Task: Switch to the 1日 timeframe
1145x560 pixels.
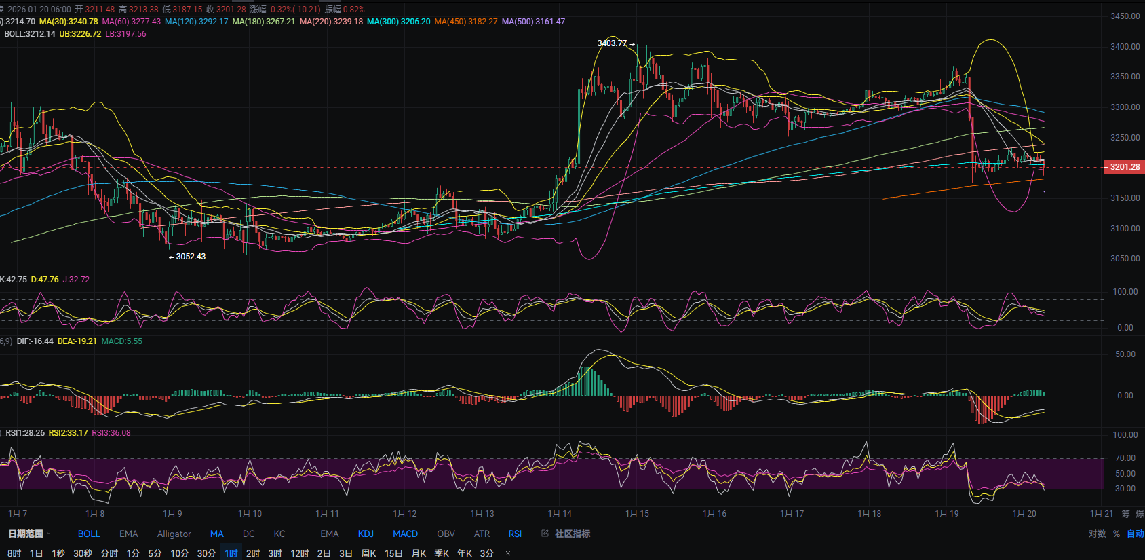Action: [x=37, y=553]
